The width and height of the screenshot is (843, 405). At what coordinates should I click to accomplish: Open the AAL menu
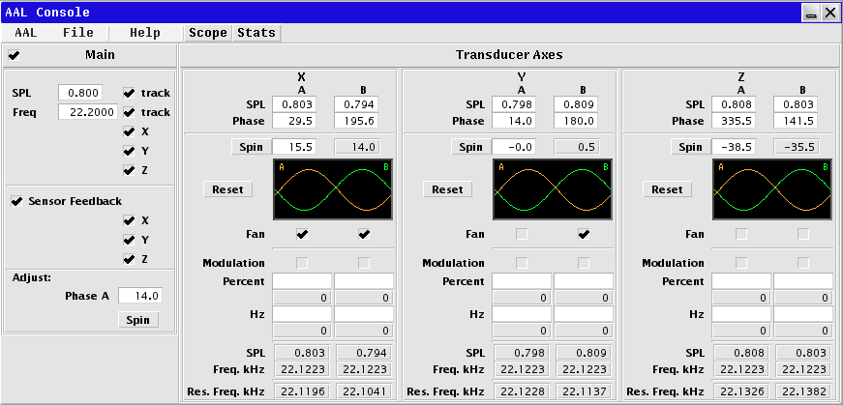pos(26,33)
